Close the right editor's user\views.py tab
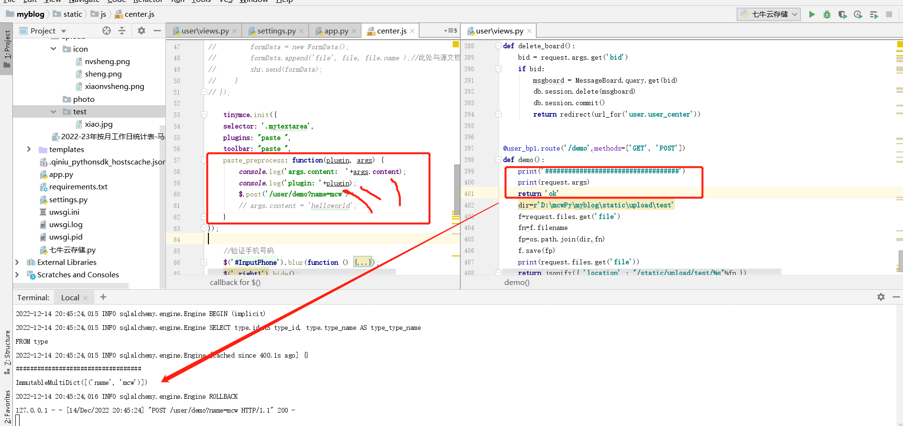903x426 pixels. [x=530, y=31]
